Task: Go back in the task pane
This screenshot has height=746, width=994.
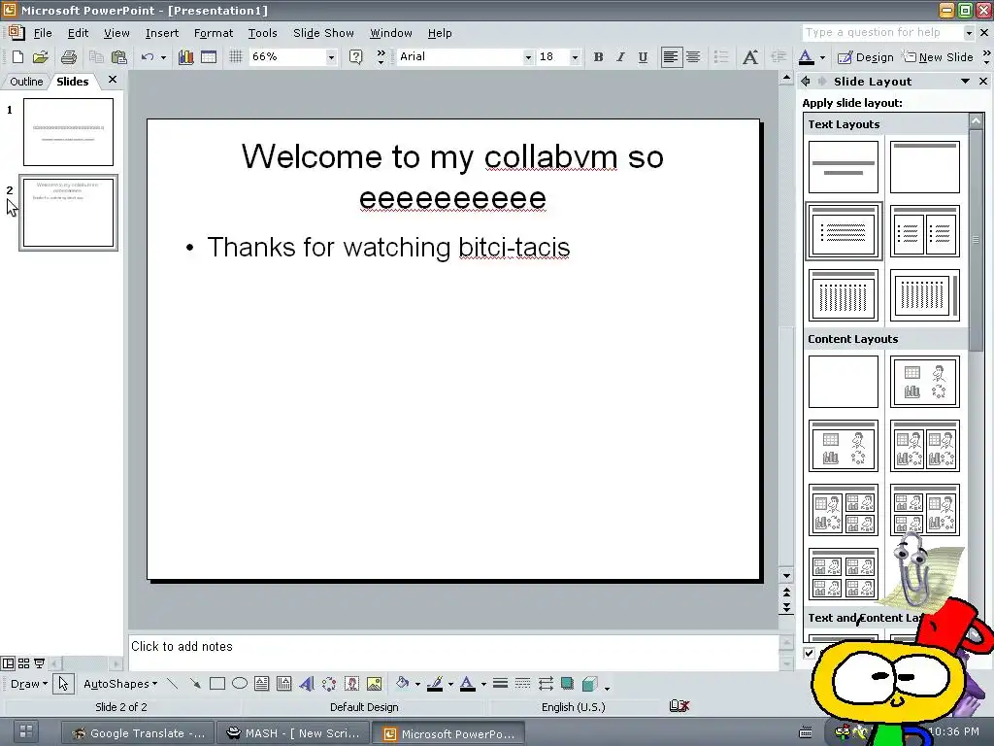Action: [805, 82]
